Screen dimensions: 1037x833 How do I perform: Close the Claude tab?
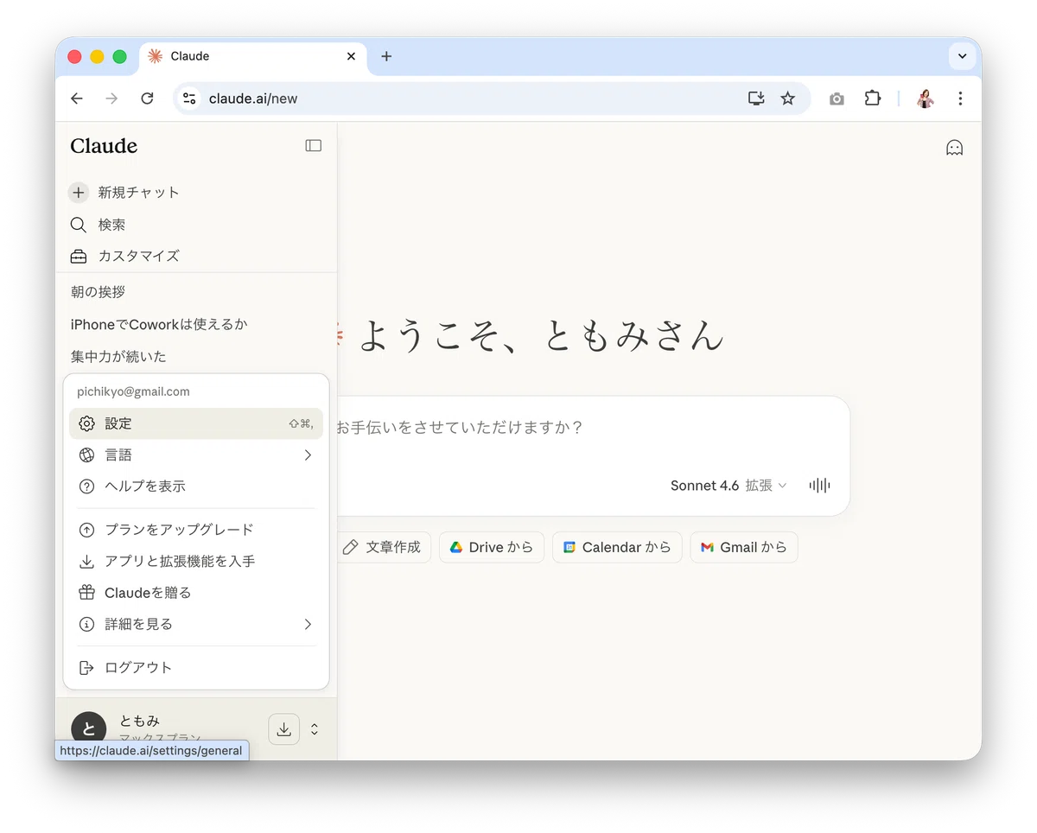[351, 56]
